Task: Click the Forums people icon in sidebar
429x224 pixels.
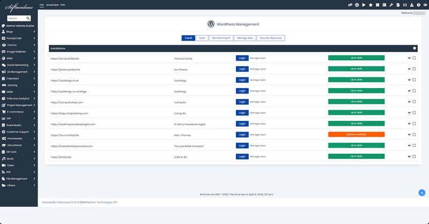Action: [x=4, y=45]
